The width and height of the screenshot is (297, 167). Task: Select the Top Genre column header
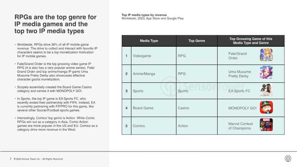197,41
